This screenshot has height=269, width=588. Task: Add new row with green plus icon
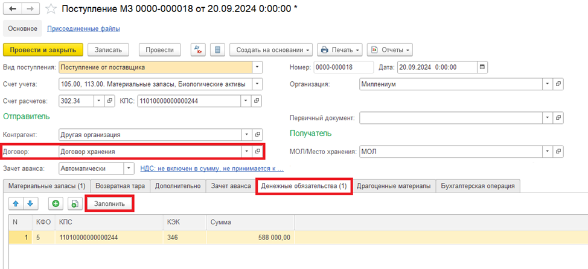tap(56, 203)
